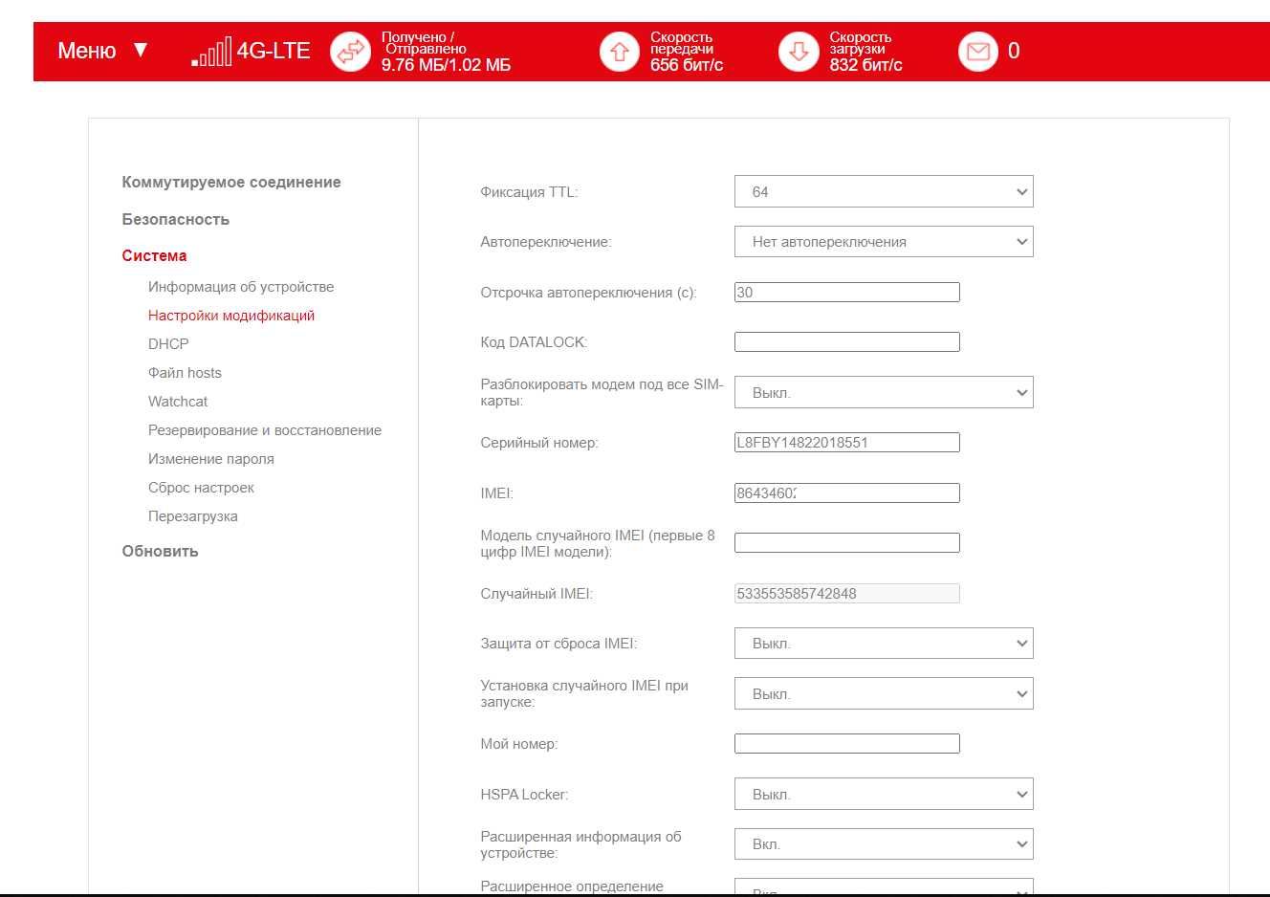Click the unread messages count 0
Image resolution: width=1270 pixels, height=897 pixels.
[1014, 51]
